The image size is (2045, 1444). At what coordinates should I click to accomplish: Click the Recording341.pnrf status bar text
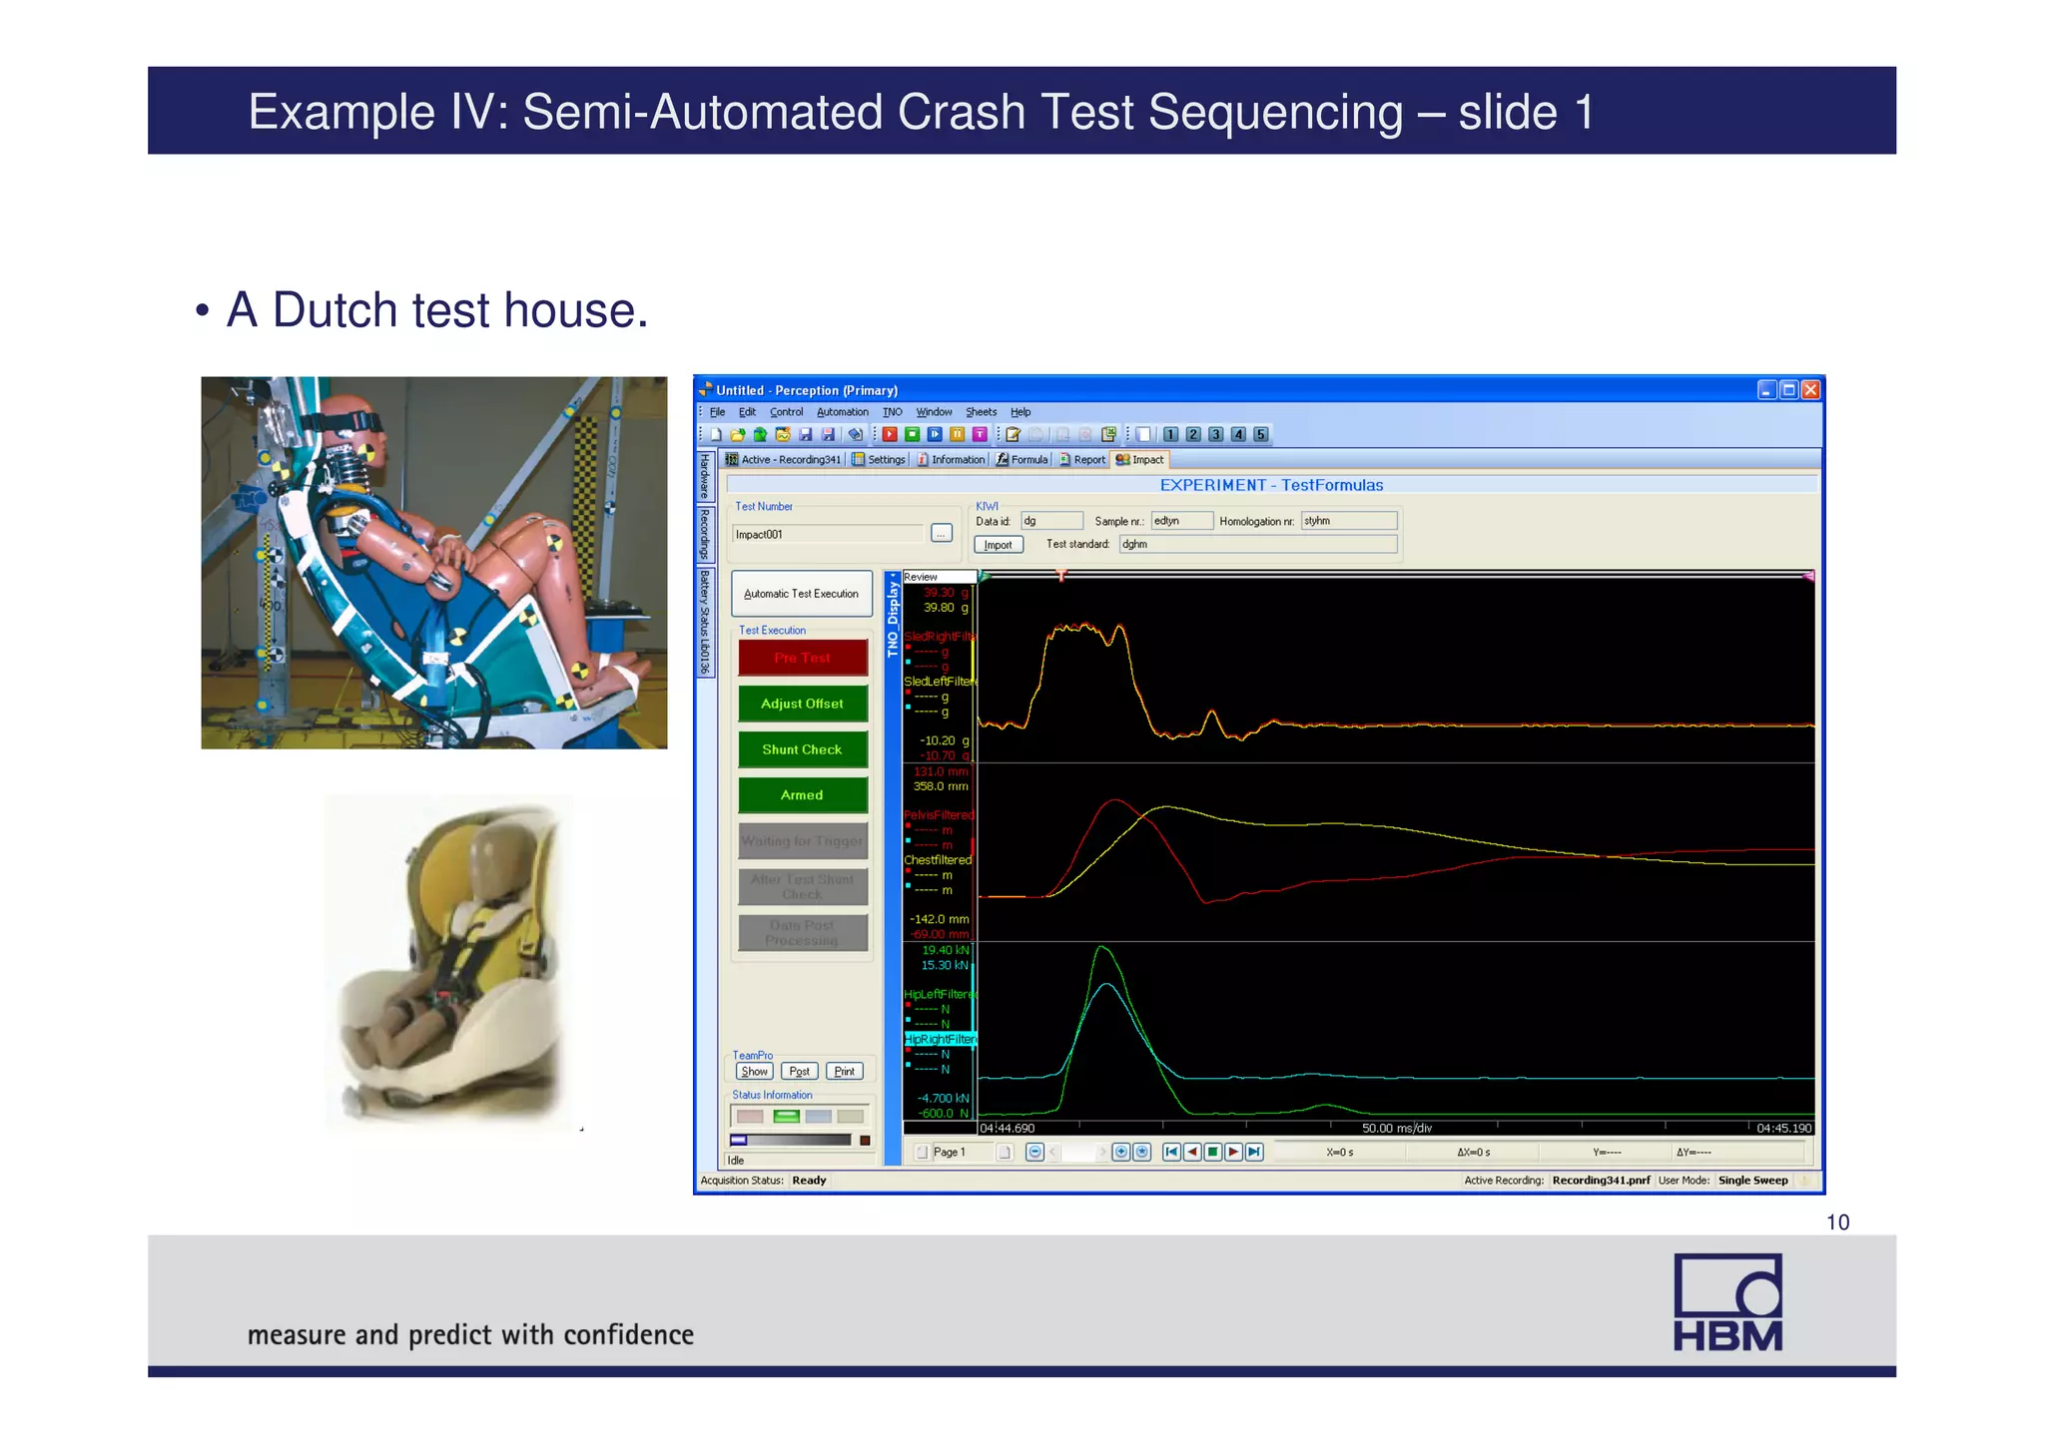pos(1601,1181)
